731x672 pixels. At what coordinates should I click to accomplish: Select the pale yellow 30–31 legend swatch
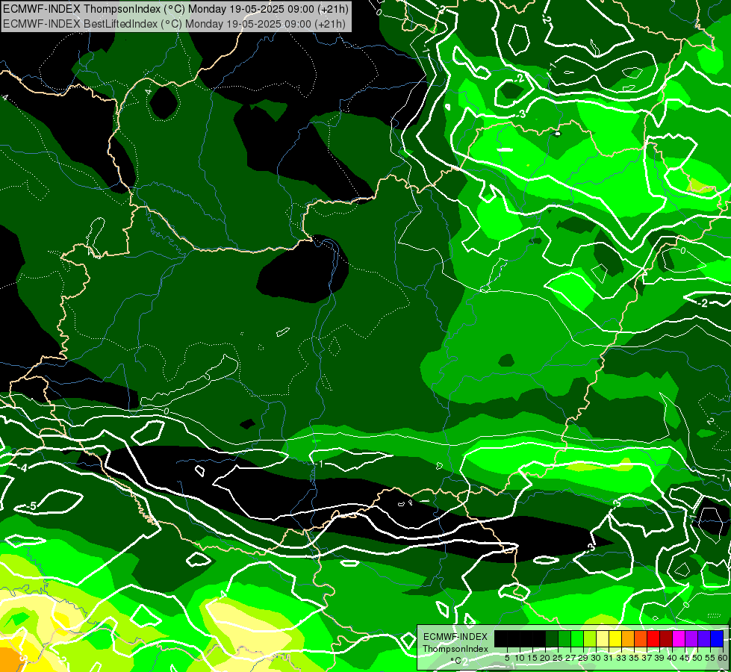pos(603,638)
